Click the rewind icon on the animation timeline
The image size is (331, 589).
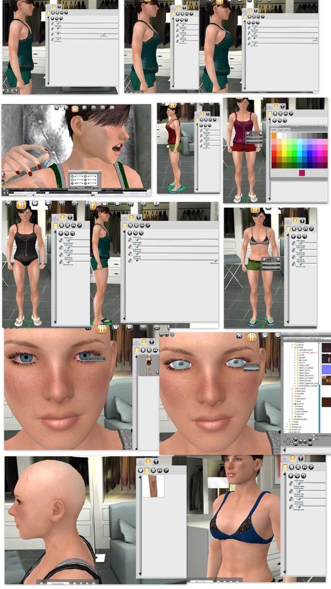(x=93, y=196)
